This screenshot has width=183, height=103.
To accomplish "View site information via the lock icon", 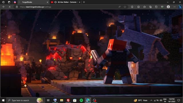I will (x=17, y=7).
